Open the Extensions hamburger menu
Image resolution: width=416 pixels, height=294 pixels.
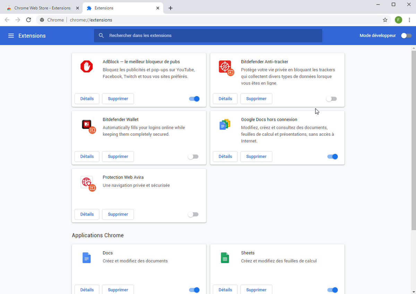point(11,36)
